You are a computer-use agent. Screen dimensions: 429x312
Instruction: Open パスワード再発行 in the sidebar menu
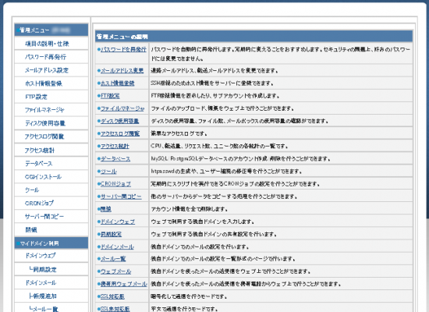(45, 57)
